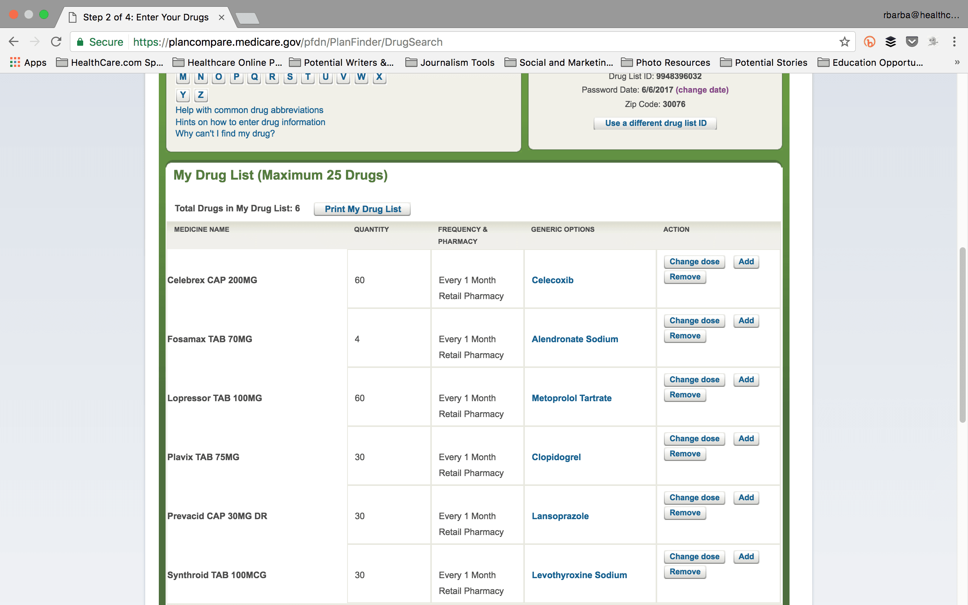Remove Lopressor TAB 100MG from list
Viewport: 968px width, 605px height.
coord(685,395)
